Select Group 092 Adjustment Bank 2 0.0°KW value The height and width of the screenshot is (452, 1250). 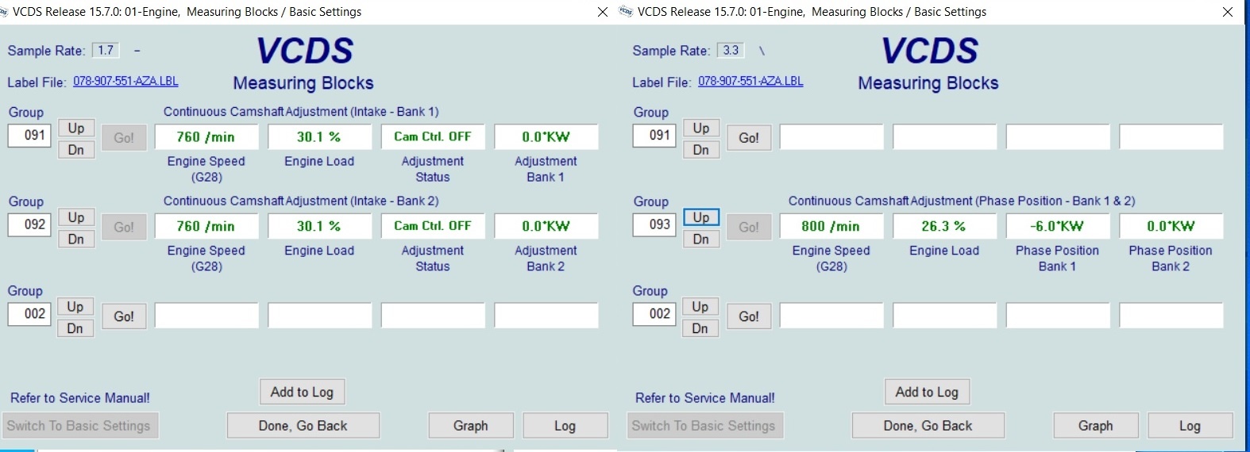[x=546, y=226]
